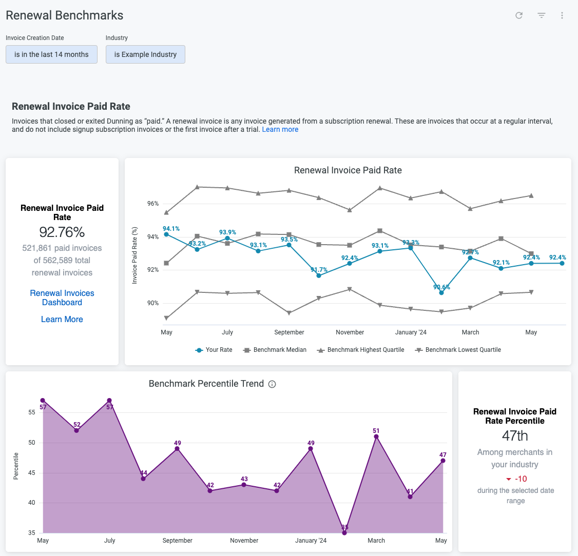The image size is (578, 556).
Task: Reload the dashboard with the refresh icon
Action: [x=519, y=15]
